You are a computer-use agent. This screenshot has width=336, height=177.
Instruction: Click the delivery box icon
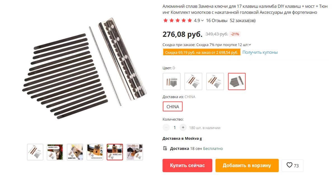coord(165,148)
